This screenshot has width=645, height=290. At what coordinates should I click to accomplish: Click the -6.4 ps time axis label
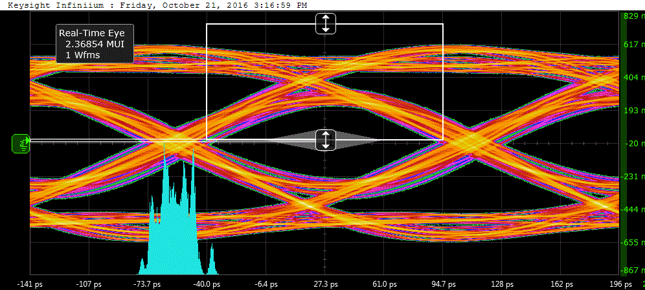click(x=267, y=284)
